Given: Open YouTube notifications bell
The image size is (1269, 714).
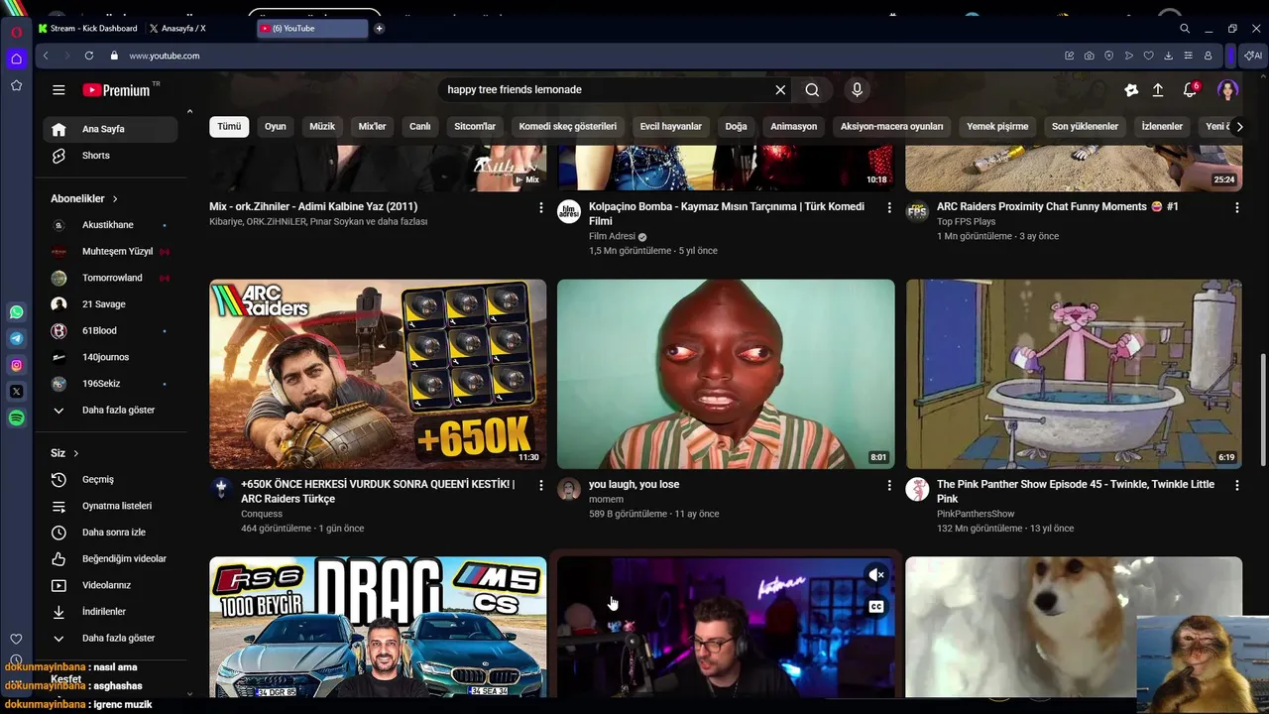Looking at the screenshot, I should (1191, 90).
